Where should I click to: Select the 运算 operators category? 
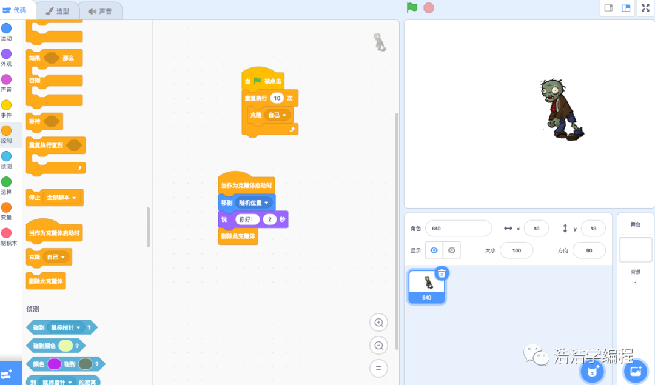point(6,186)
